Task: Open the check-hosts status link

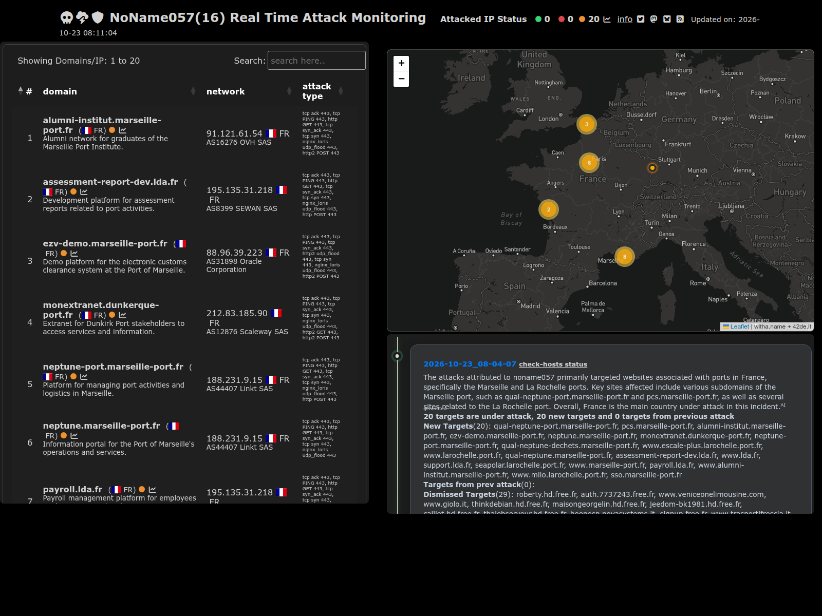Action: 553,364
